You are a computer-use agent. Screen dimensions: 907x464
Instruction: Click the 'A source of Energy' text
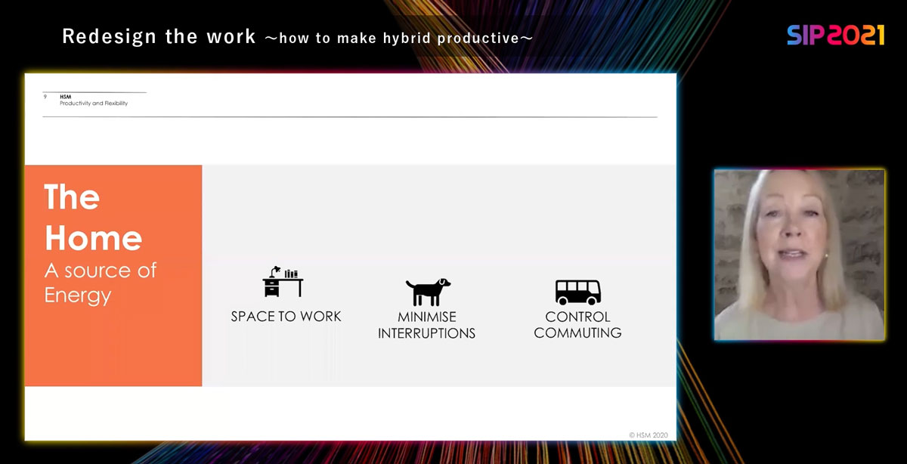tap(100, 283)
